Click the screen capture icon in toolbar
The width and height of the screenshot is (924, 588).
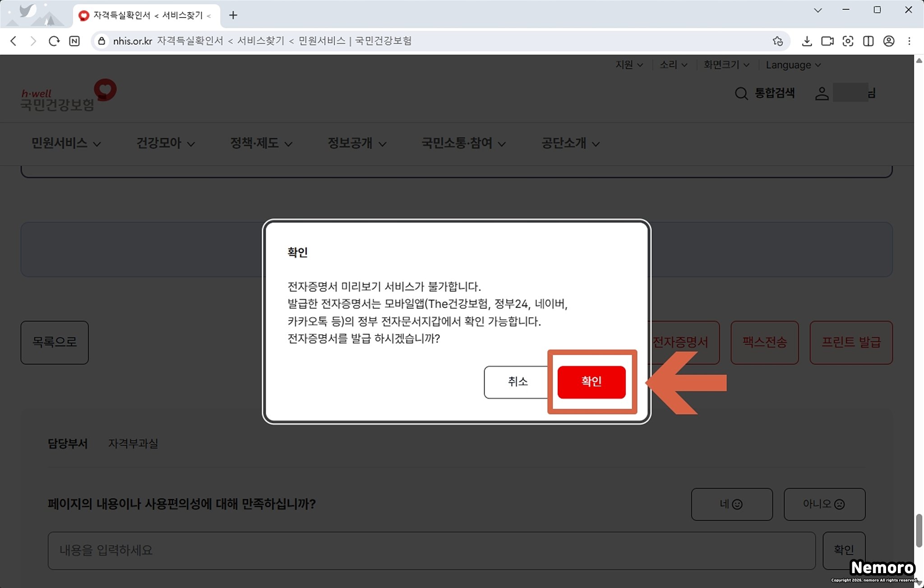click(x=848, y=41)
